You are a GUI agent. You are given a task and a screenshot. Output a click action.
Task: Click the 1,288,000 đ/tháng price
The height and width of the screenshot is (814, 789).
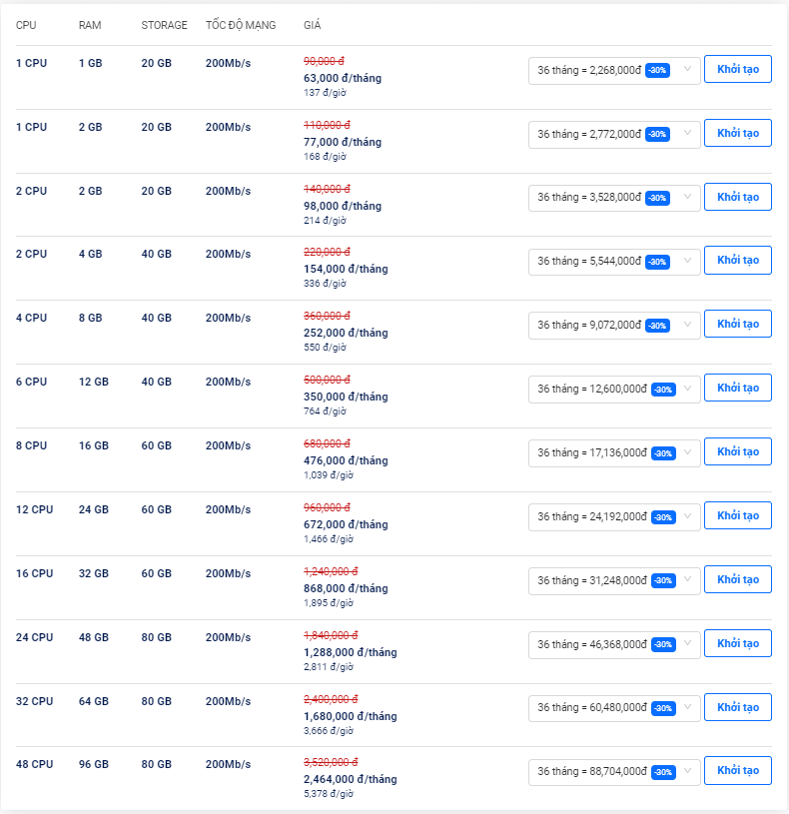tap(351, 652)
